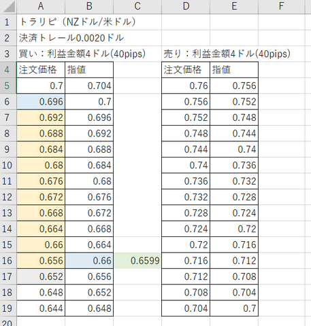Screen dimensions: 311x326
Task: Select cell B13 with value 0.672
Action: (x=89, y=213)
